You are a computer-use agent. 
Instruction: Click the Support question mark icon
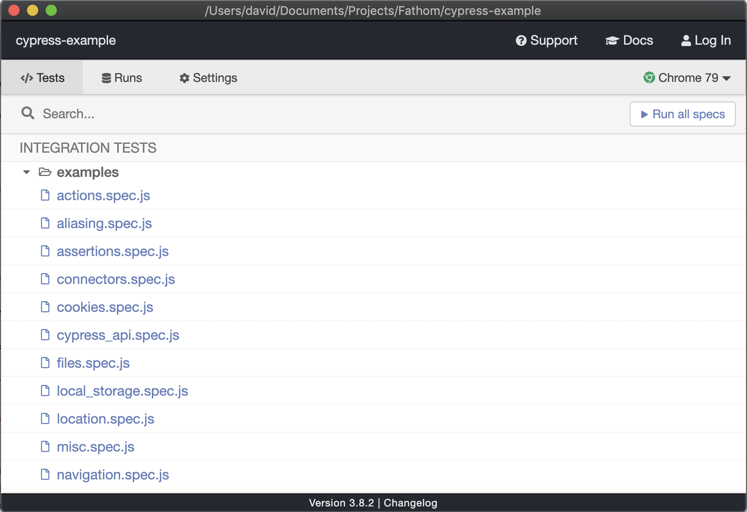coord(521,41)
